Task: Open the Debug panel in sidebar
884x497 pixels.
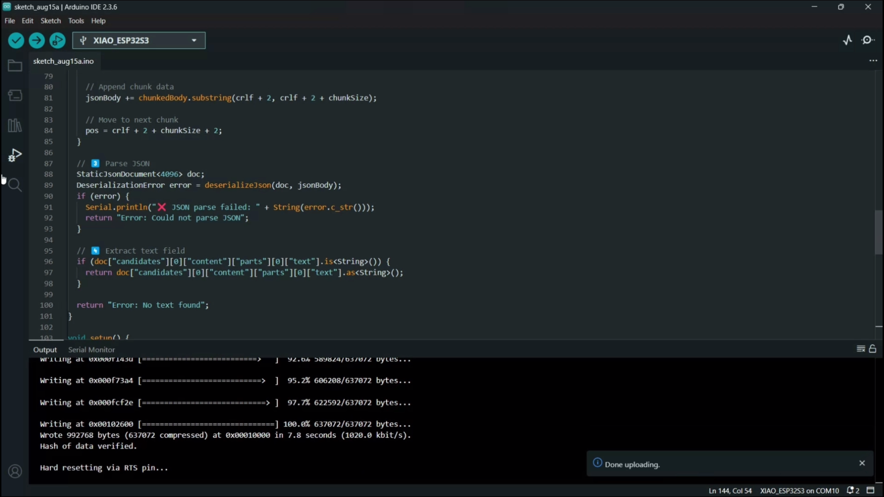Action: 15,155
